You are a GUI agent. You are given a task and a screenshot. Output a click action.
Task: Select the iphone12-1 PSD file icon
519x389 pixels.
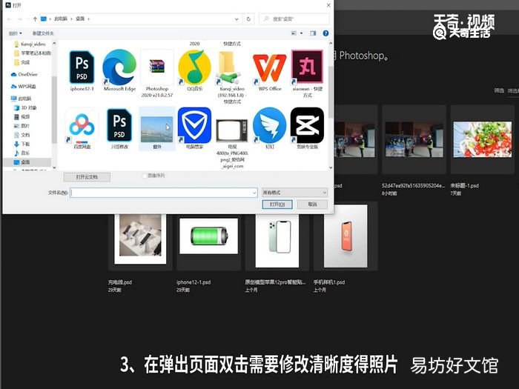pos(82,67)
